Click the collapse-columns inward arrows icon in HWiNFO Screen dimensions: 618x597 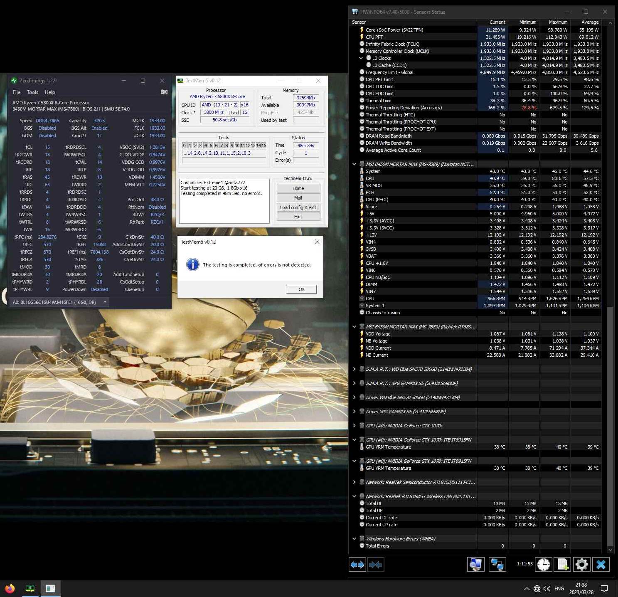point(375,565)
